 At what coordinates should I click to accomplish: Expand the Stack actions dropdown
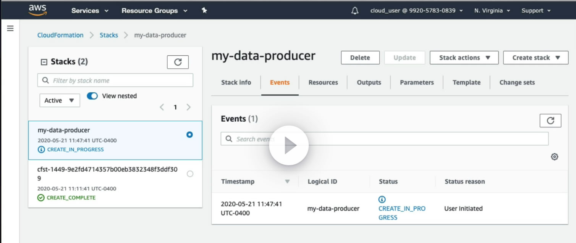(x=464, y=58)
